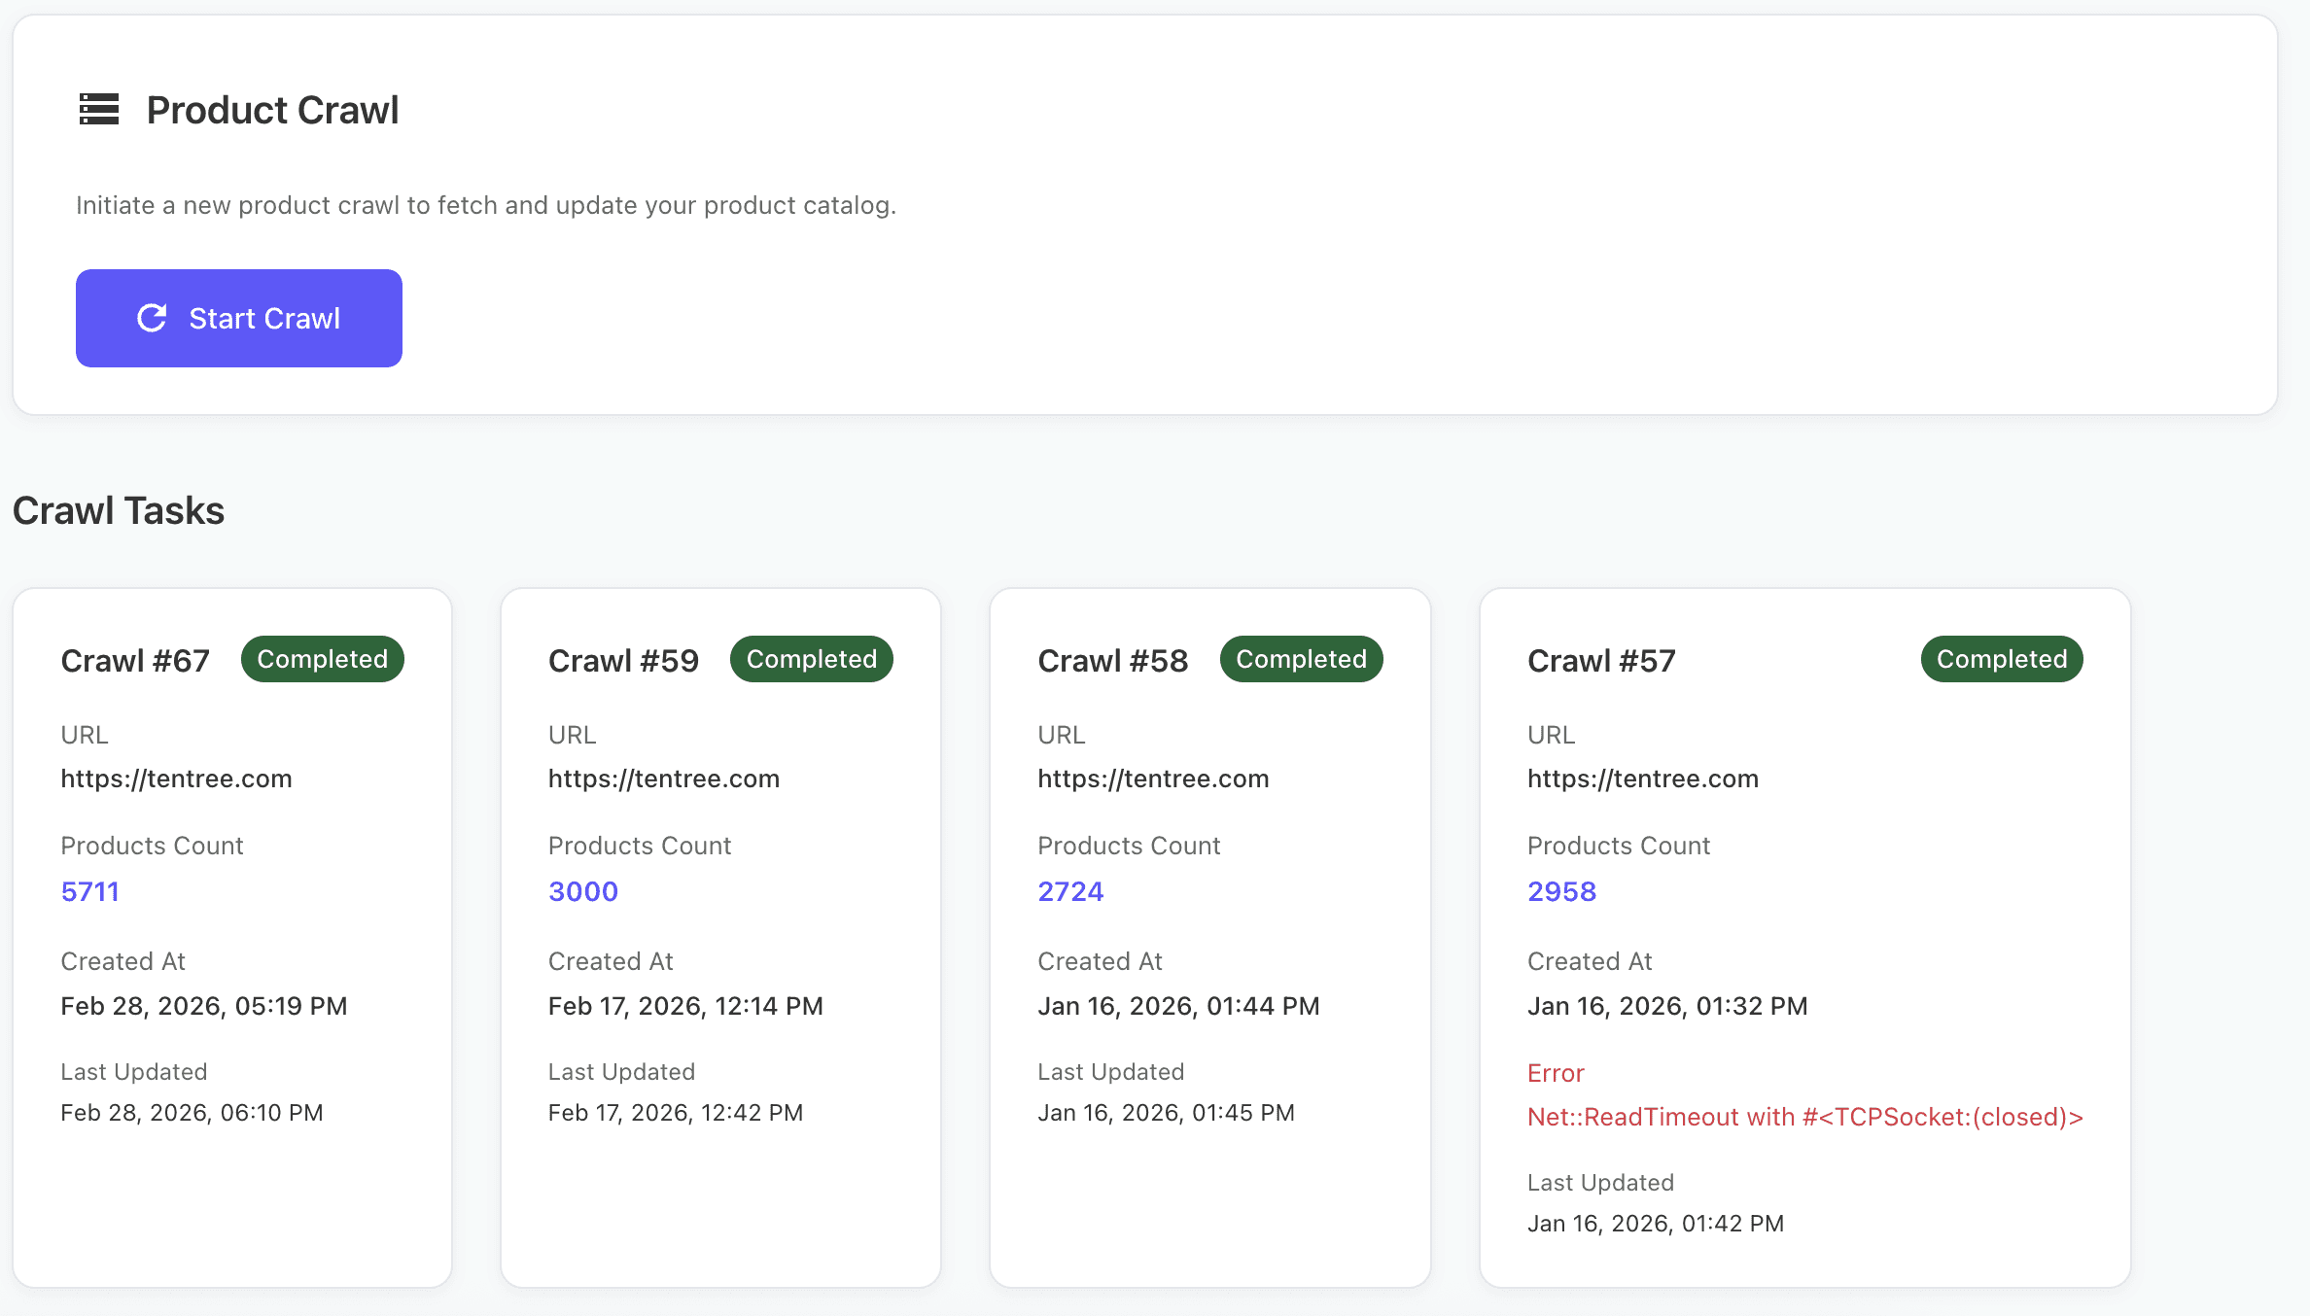Viewport: 2310px width, 1316px height.
Task: Open products count link 5711
Action: click(89, 891)
